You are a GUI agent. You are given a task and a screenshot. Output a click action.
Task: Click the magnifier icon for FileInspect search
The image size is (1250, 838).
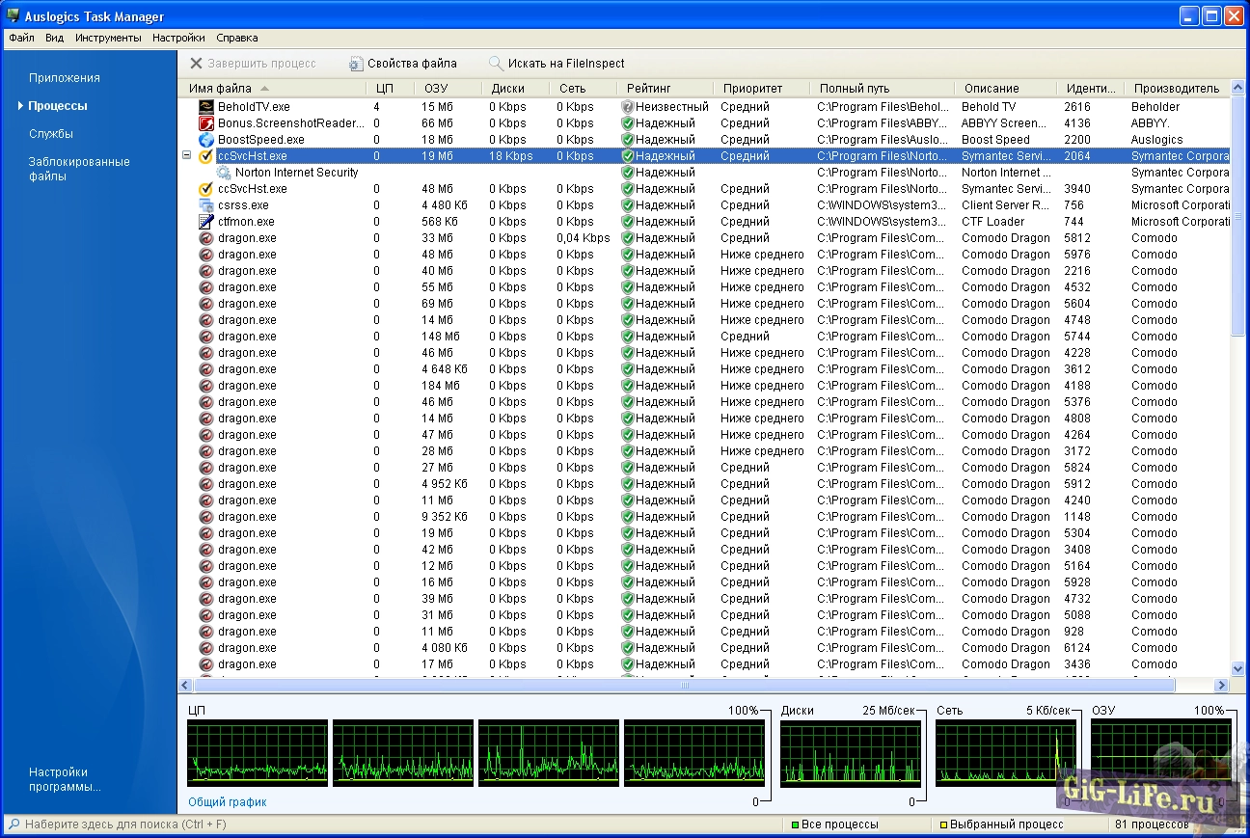click(496, 64)
